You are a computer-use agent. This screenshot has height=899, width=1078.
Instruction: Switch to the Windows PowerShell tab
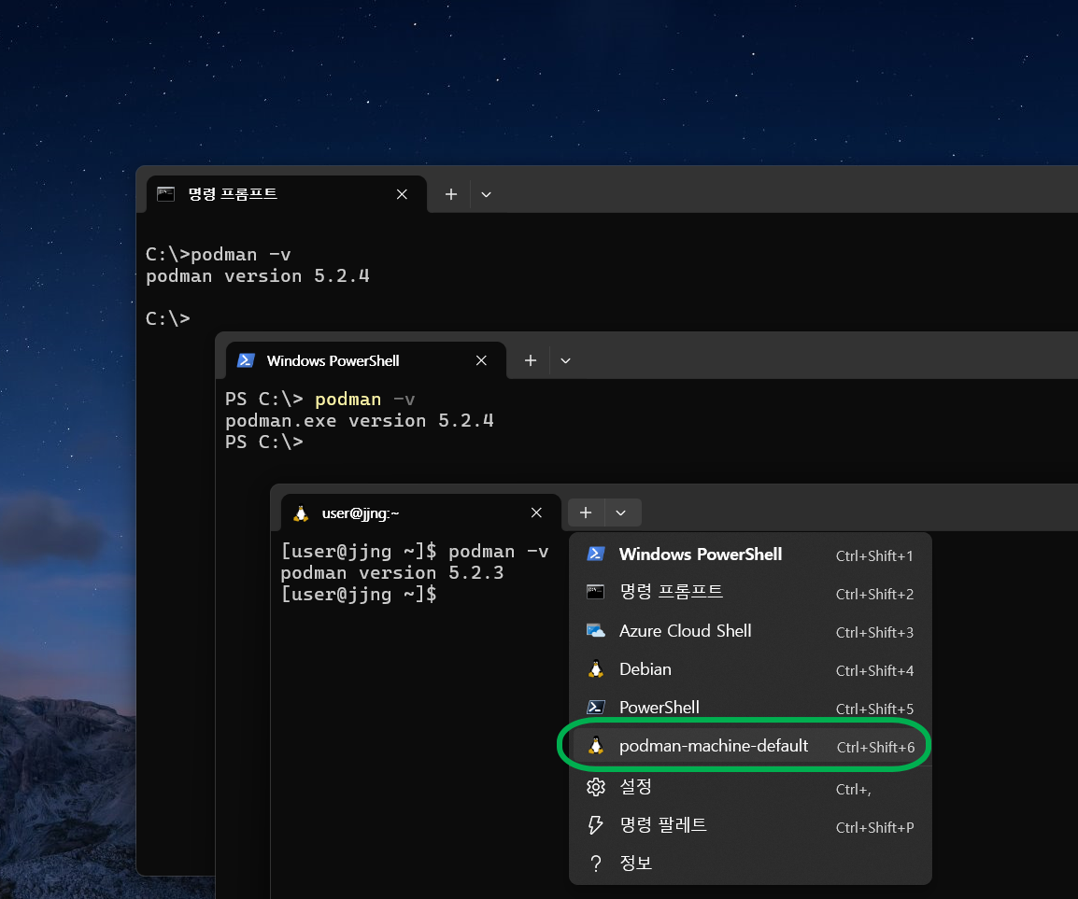pyautogui.click(x=366, y=361)
